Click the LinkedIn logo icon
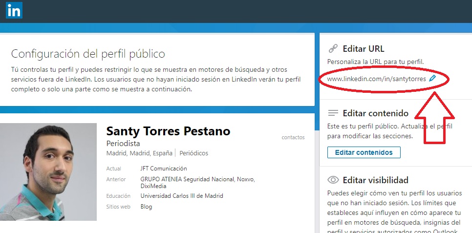This screenshot has height=233, width=472. (x=14, y=10)
